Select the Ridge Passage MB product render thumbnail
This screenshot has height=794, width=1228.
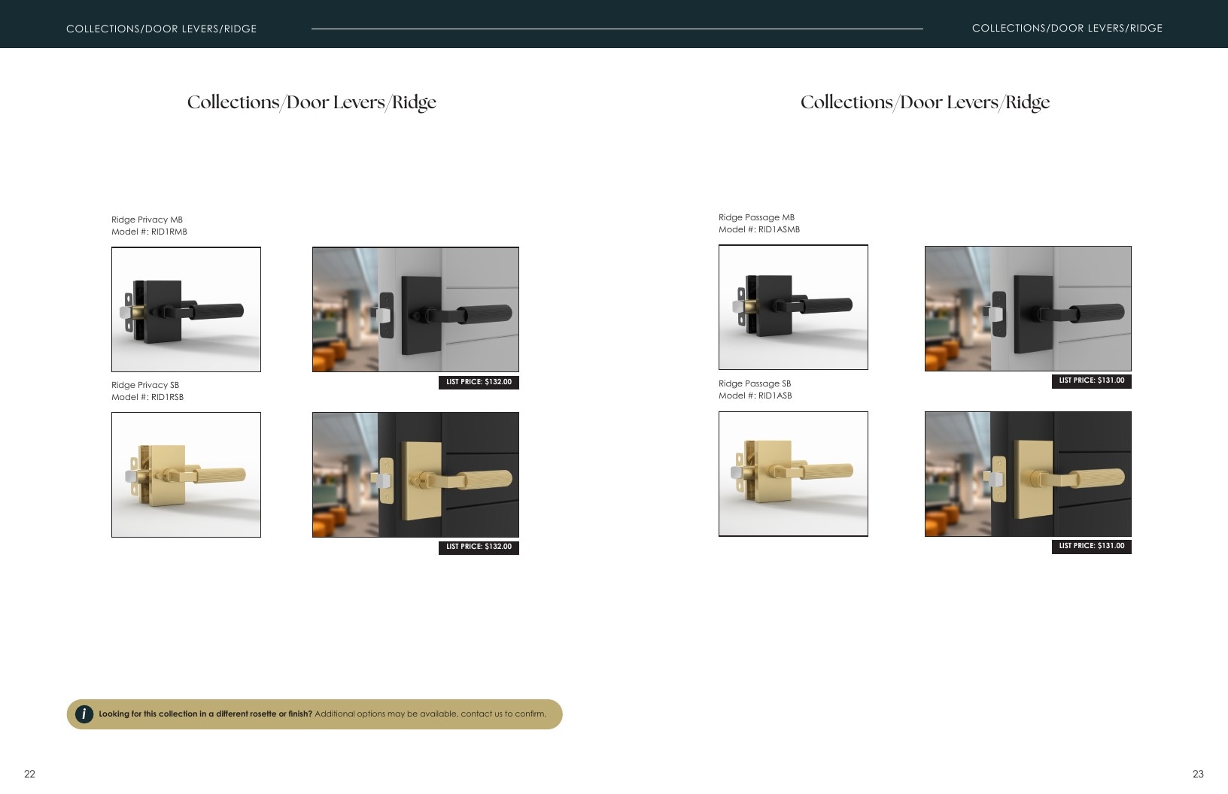(793, 308)
